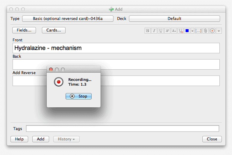
Task: Toggle italic text formatting
Action: click(154, 31)
